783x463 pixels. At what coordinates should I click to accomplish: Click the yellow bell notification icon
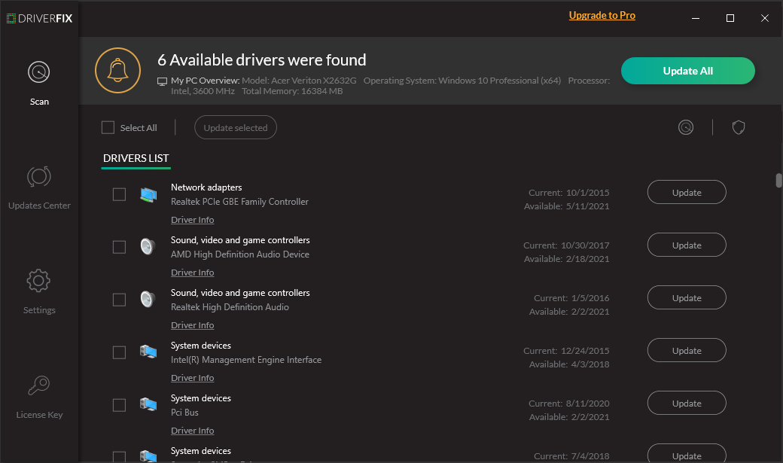pos(117,69)
